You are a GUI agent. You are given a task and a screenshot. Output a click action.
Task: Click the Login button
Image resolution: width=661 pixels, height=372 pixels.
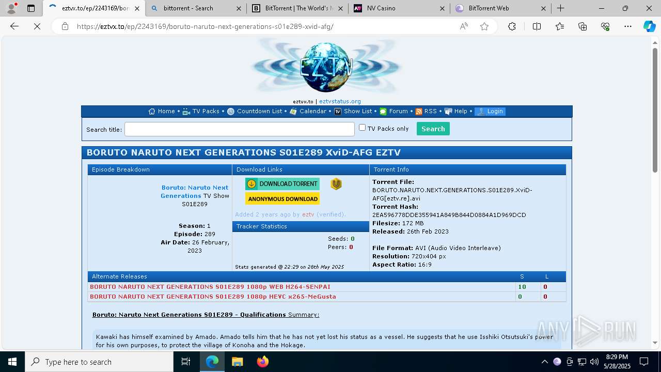pos(490,111)
